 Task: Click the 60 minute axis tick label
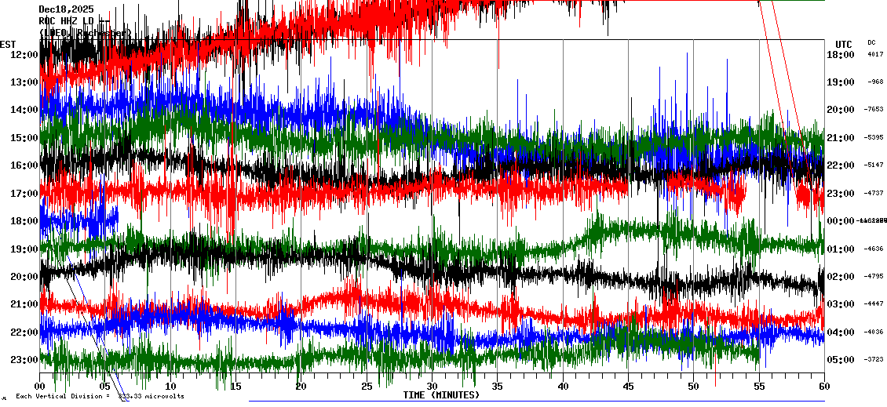coord(823,387)
